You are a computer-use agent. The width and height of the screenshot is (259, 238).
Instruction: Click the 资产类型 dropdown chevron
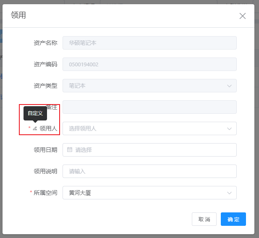coord(229,86)
